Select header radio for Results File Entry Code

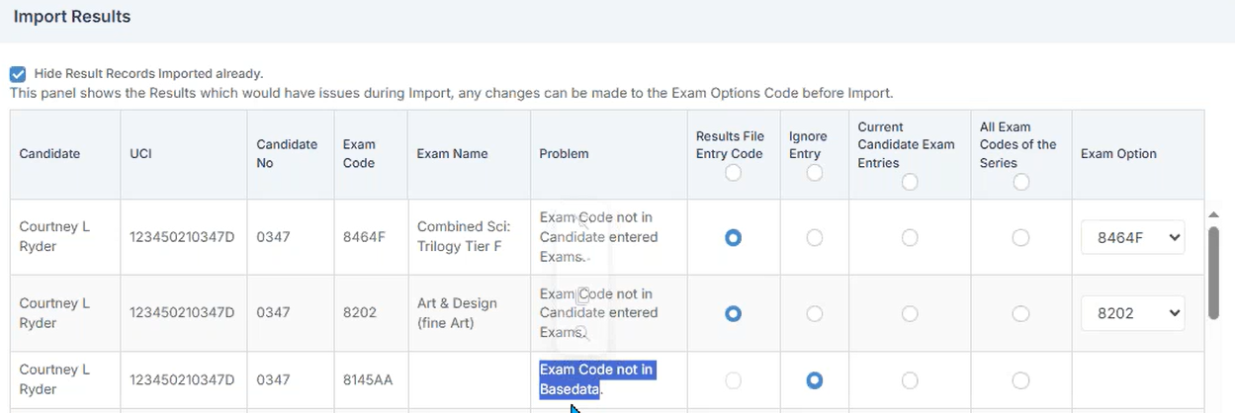733,173
